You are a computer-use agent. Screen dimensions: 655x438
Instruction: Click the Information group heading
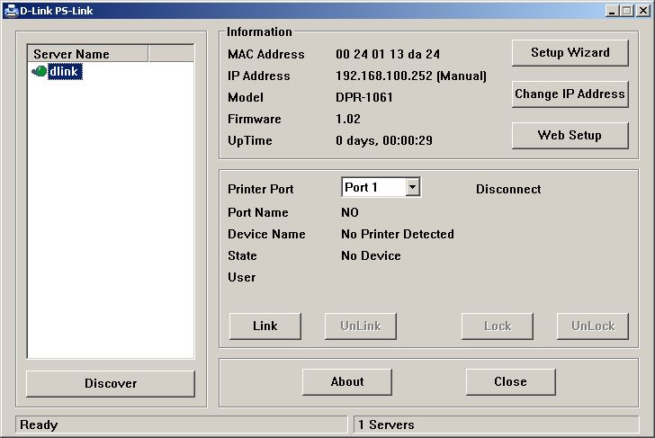click(259, 32)
